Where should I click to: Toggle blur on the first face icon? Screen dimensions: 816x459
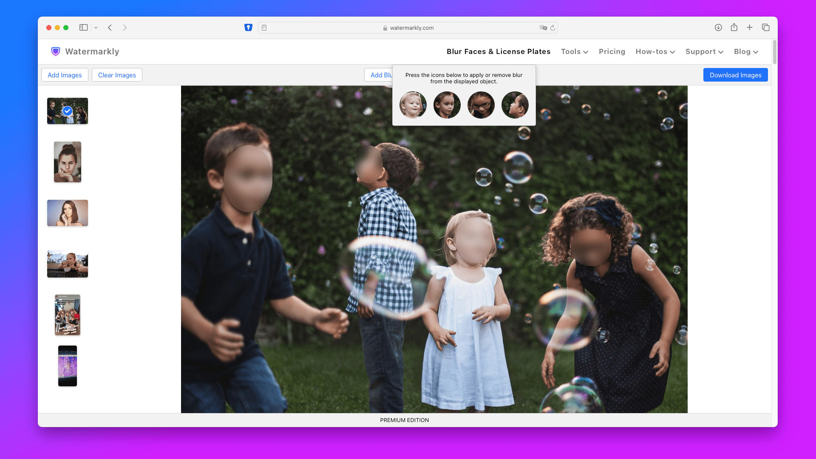click(413, 105)
